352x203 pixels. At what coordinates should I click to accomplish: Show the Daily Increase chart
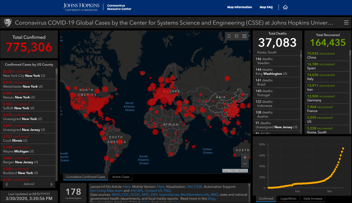click(x=314, y=199)
